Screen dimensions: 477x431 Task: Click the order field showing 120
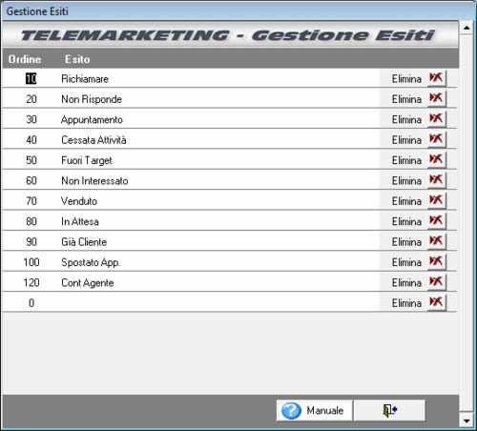[31, 282]
